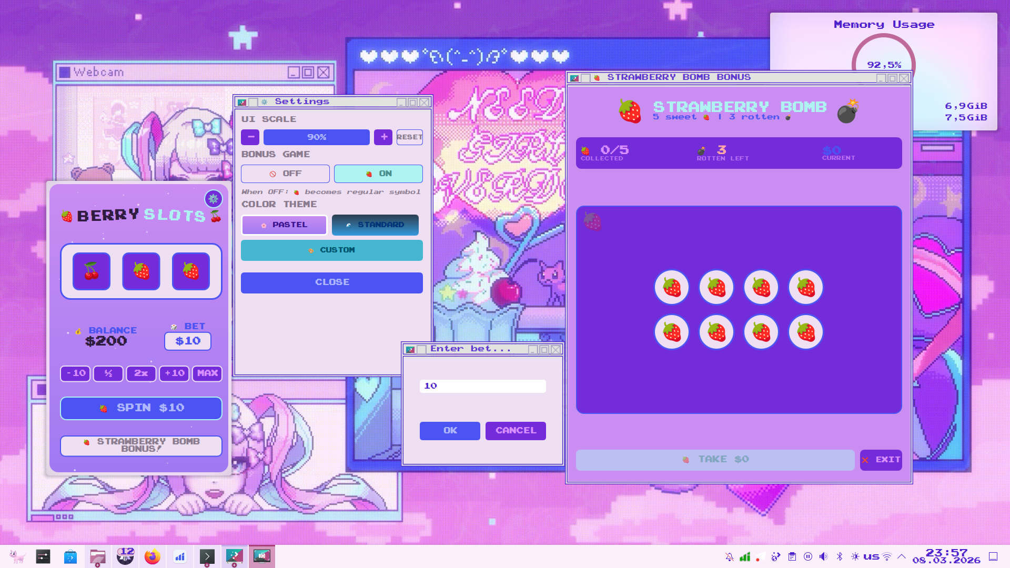The image size is (1010, 568).
Task: Click the volume speaker tray icon
Action: click(x=824, y=556)
